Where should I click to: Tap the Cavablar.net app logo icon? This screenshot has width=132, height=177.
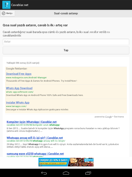pyautogui.click(x=6, y=5)
